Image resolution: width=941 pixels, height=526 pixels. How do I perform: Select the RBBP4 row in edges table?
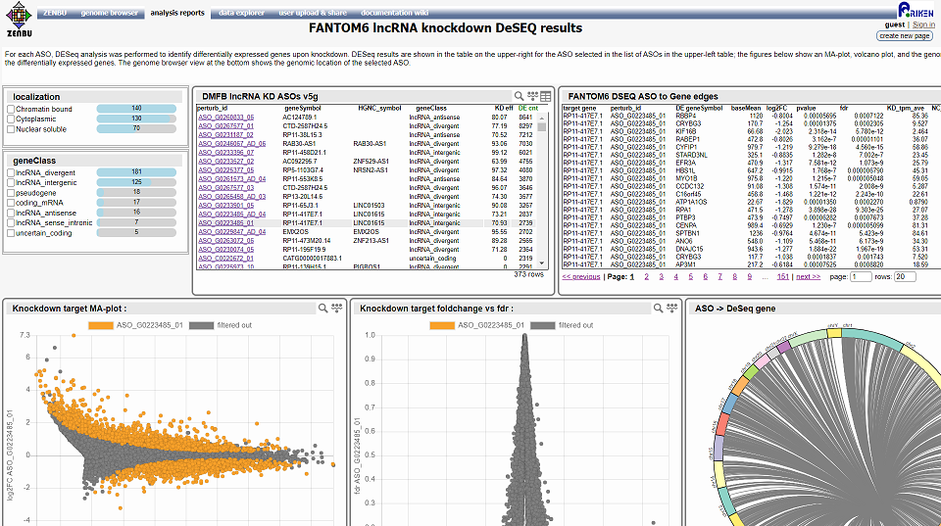coord(752,116)
